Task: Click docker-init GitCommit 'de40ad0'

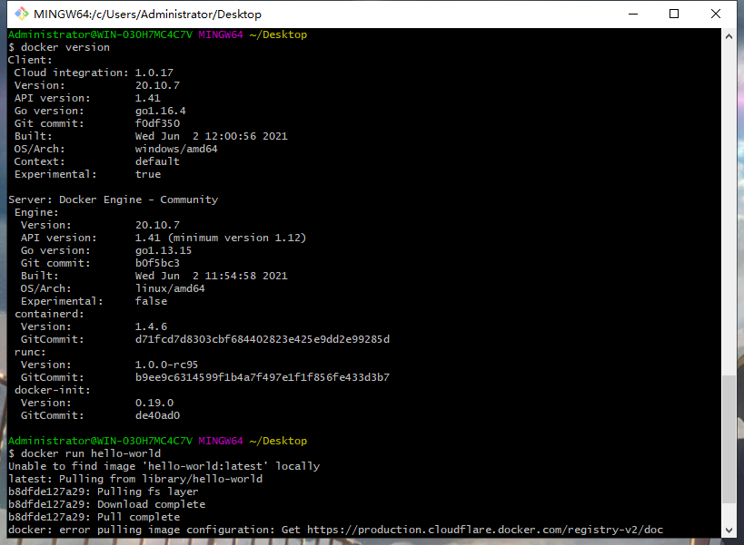Action: point(157,415)
